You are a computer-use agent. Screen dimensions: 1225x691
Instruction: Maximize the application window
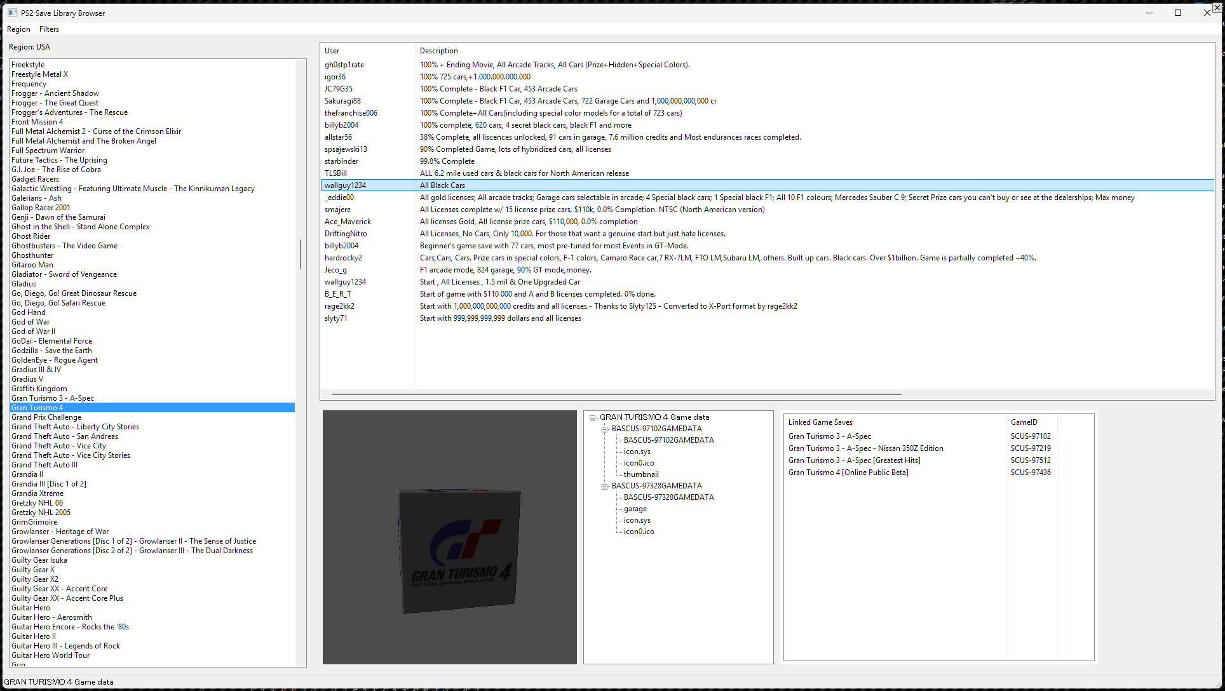[1177, 13]
